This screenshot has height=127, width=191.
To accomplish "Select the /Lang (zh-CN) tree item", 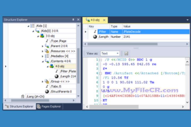I will [x=36, y=97].
